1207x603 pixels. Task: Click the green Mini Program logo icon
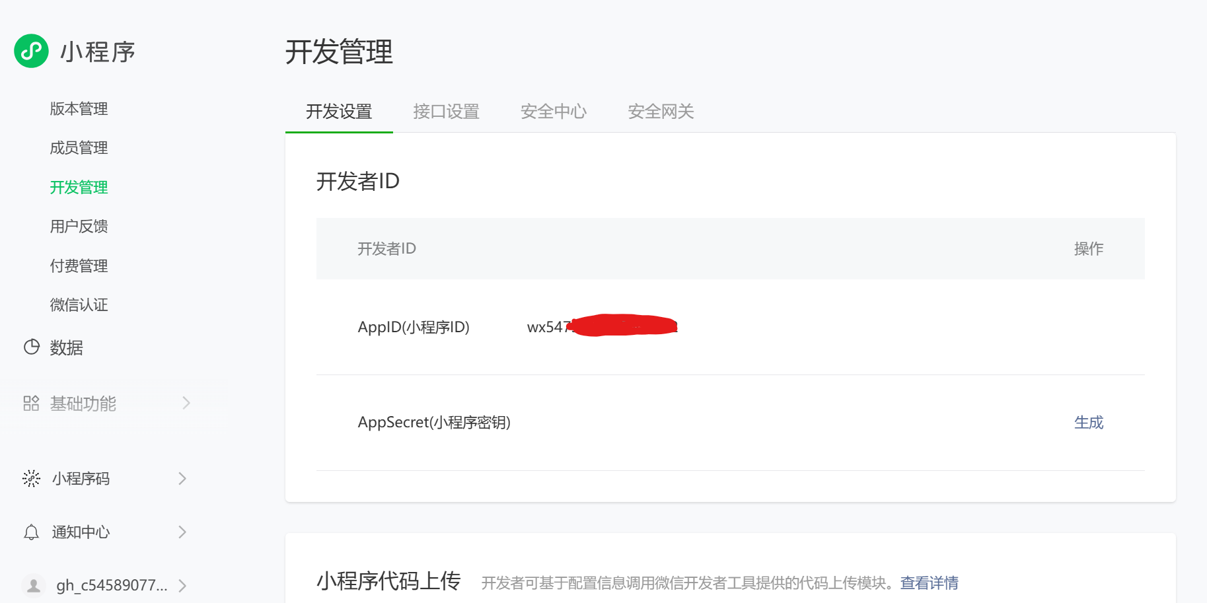[31, 51]
